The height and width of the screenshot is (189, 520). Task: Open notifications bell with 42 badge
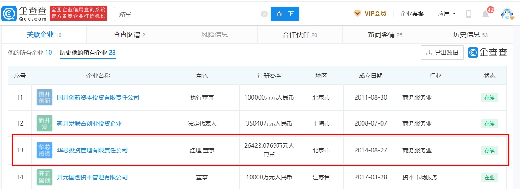pos(486,14)
